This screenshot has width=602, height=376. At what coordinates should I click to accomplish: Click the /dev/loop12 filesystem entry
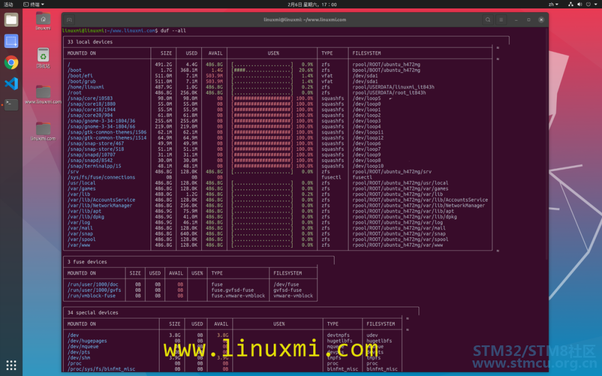pyautogui.click(x=368, y=138)
